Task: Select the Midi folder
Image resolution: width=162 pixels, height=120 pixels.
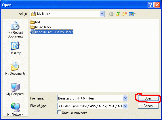Action: [x=35, y=22]
